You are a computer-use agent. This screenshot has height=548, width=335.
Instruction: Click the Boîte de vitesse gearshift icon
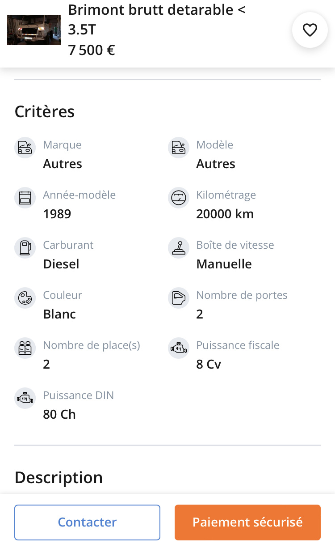coord(178,248)
